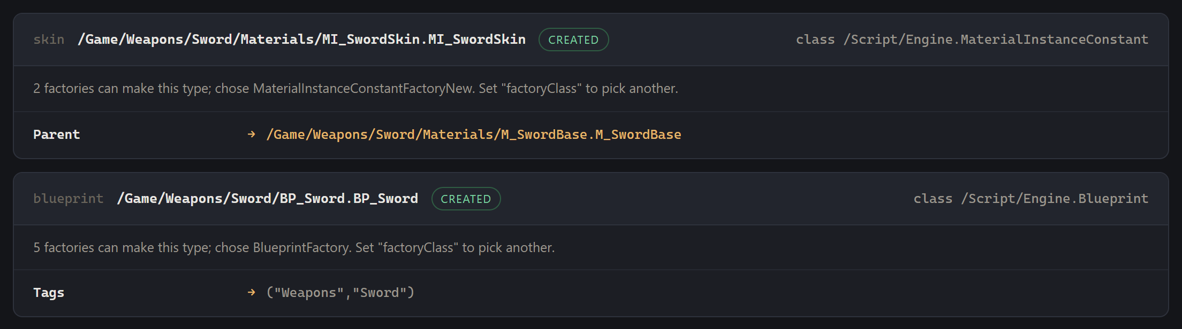Select the BP_Sword asset path heading
The height and width of the screenshot is (329, 1182).
pyautogui.click(x=267, y=199)
